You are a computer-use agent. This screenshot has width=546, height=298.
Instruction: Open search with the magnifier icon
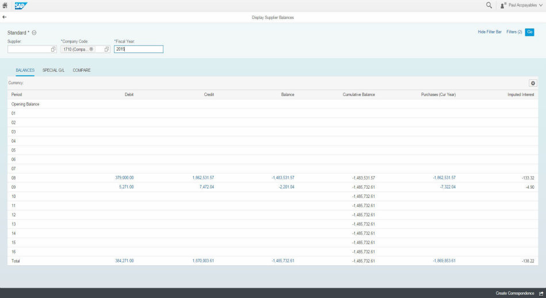489,5
